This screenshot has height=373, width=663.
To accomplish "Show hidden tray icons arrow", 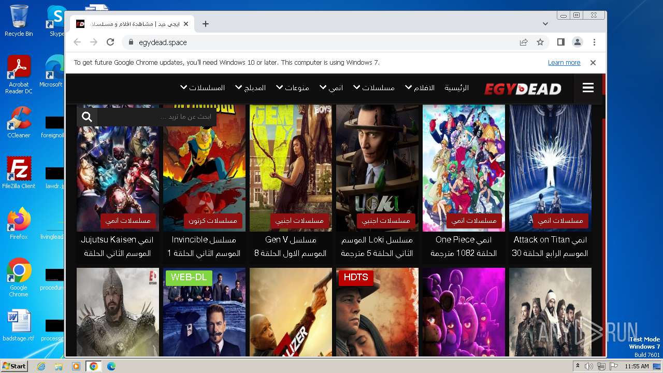I will coord(578,366).
